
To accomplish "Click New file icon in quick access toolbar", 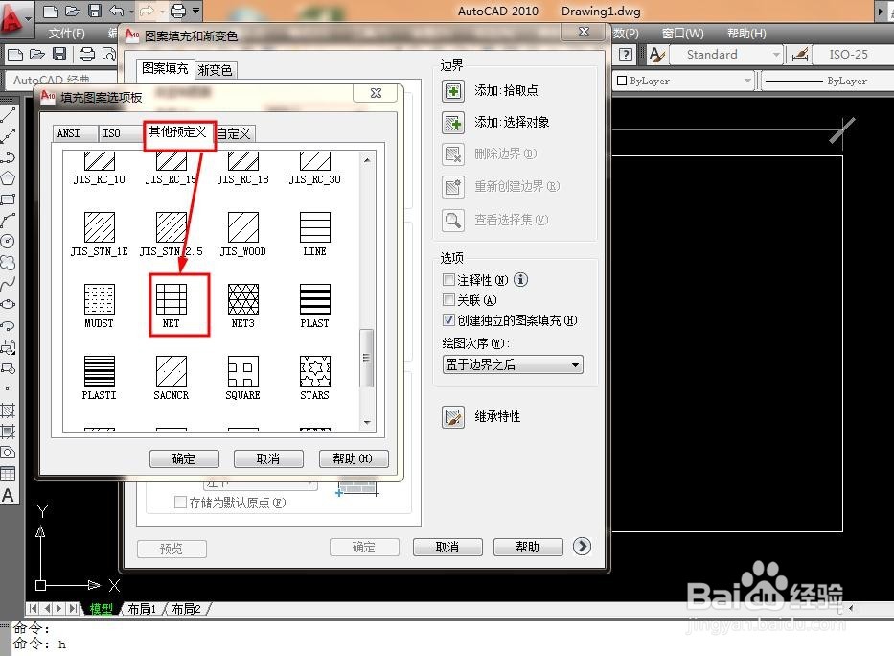I will [x=51, y=11].
